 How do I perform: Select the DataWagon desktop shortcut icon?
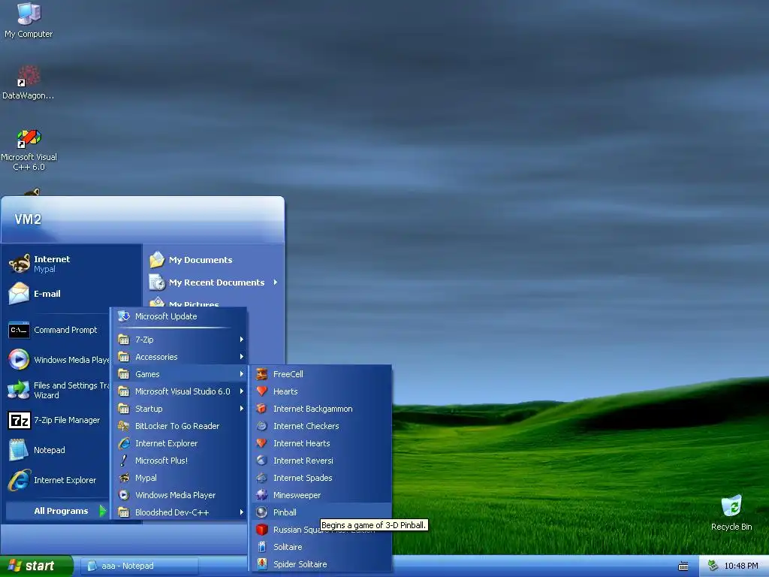click(x=29, y=76)
